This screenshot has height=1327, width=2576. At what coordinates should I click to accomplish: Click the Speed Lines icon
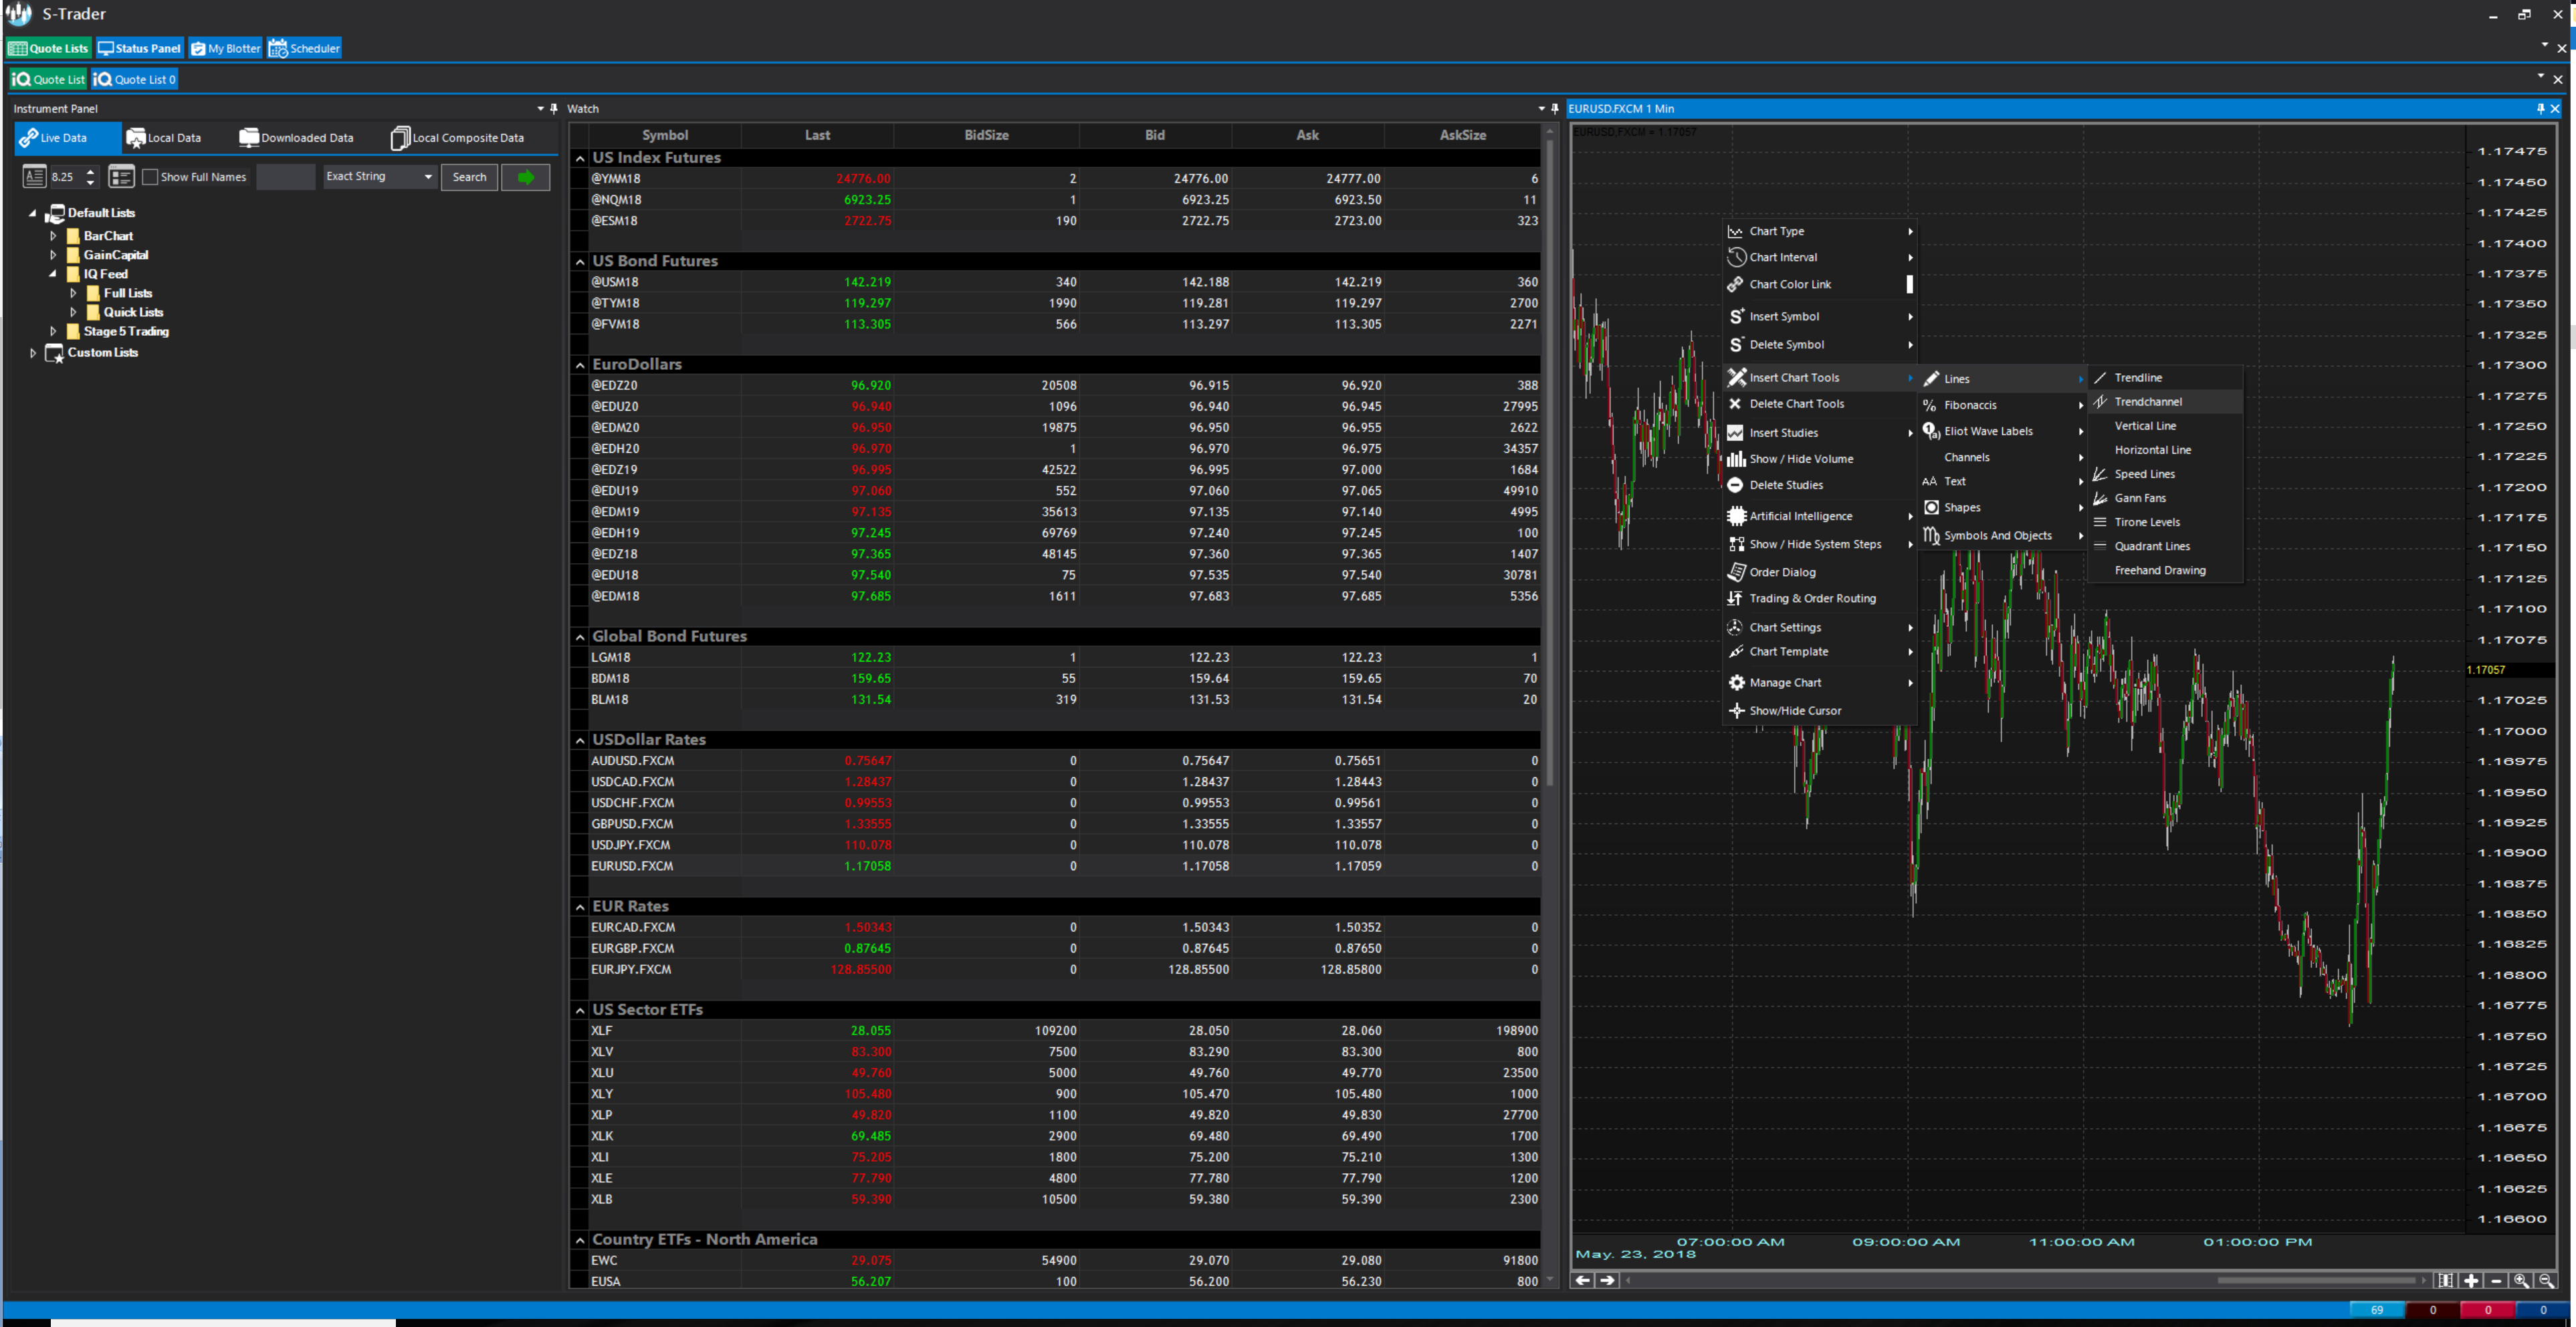click(2099, 474)
